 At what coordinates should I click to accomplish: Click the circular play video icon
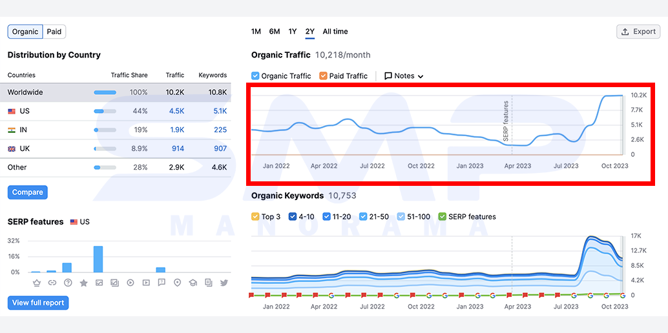pyautogui.click(x=130, y=282)
